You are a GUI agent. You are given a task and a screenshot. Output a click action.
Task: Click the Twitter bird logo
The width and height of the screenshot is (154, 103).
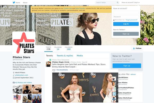14,3
